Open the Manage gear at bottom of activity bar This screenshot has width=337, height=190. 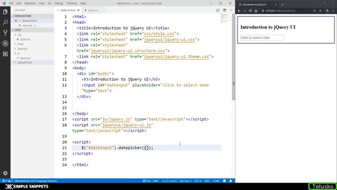[x=5, y=173]
